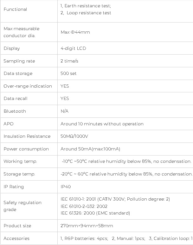This screenshot has height=245, width=193.
Task: Click the '500 set' data storage value
Action: click(68, 73)
